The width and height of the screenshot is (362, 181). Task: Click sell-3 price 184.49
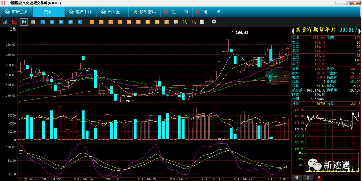(319, 42)
